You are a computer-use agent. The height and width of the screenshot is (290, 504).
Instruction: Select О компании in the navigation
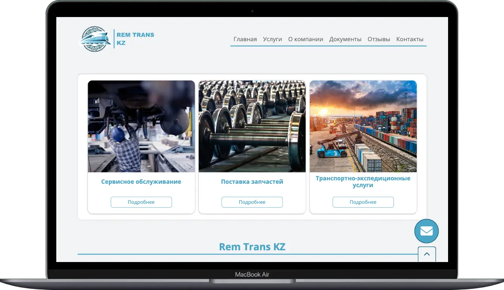[305, 39]
